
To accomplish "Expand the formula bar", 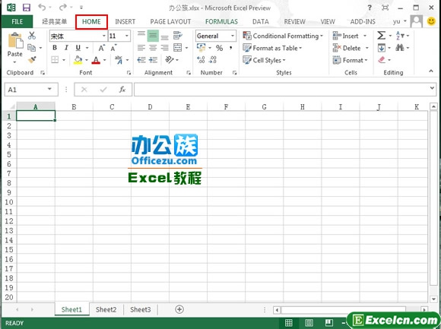I will pyautogui.click(x=432, y=88).
